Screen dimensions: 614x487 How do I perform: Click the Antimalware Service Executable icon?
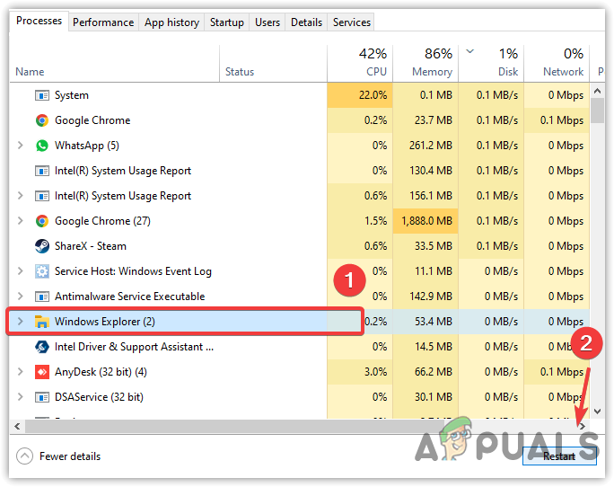42,297
